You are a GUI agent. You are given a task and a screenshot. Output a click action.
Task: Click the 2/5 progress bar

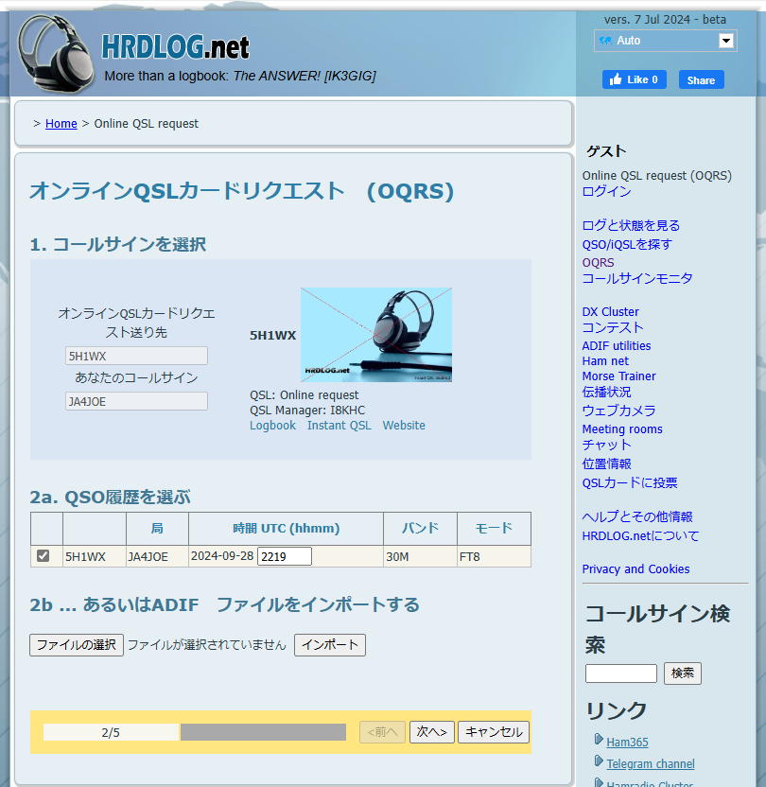tap(195, 732)
